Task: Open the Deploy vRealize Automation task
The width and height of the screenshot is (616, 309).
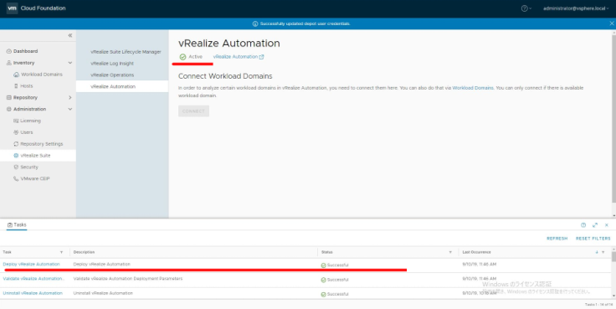Action: pos(32,264)
